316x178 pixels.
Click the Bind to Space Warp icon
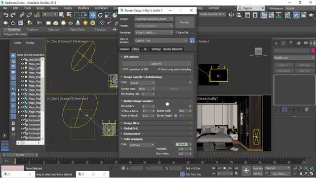(37, 15)
